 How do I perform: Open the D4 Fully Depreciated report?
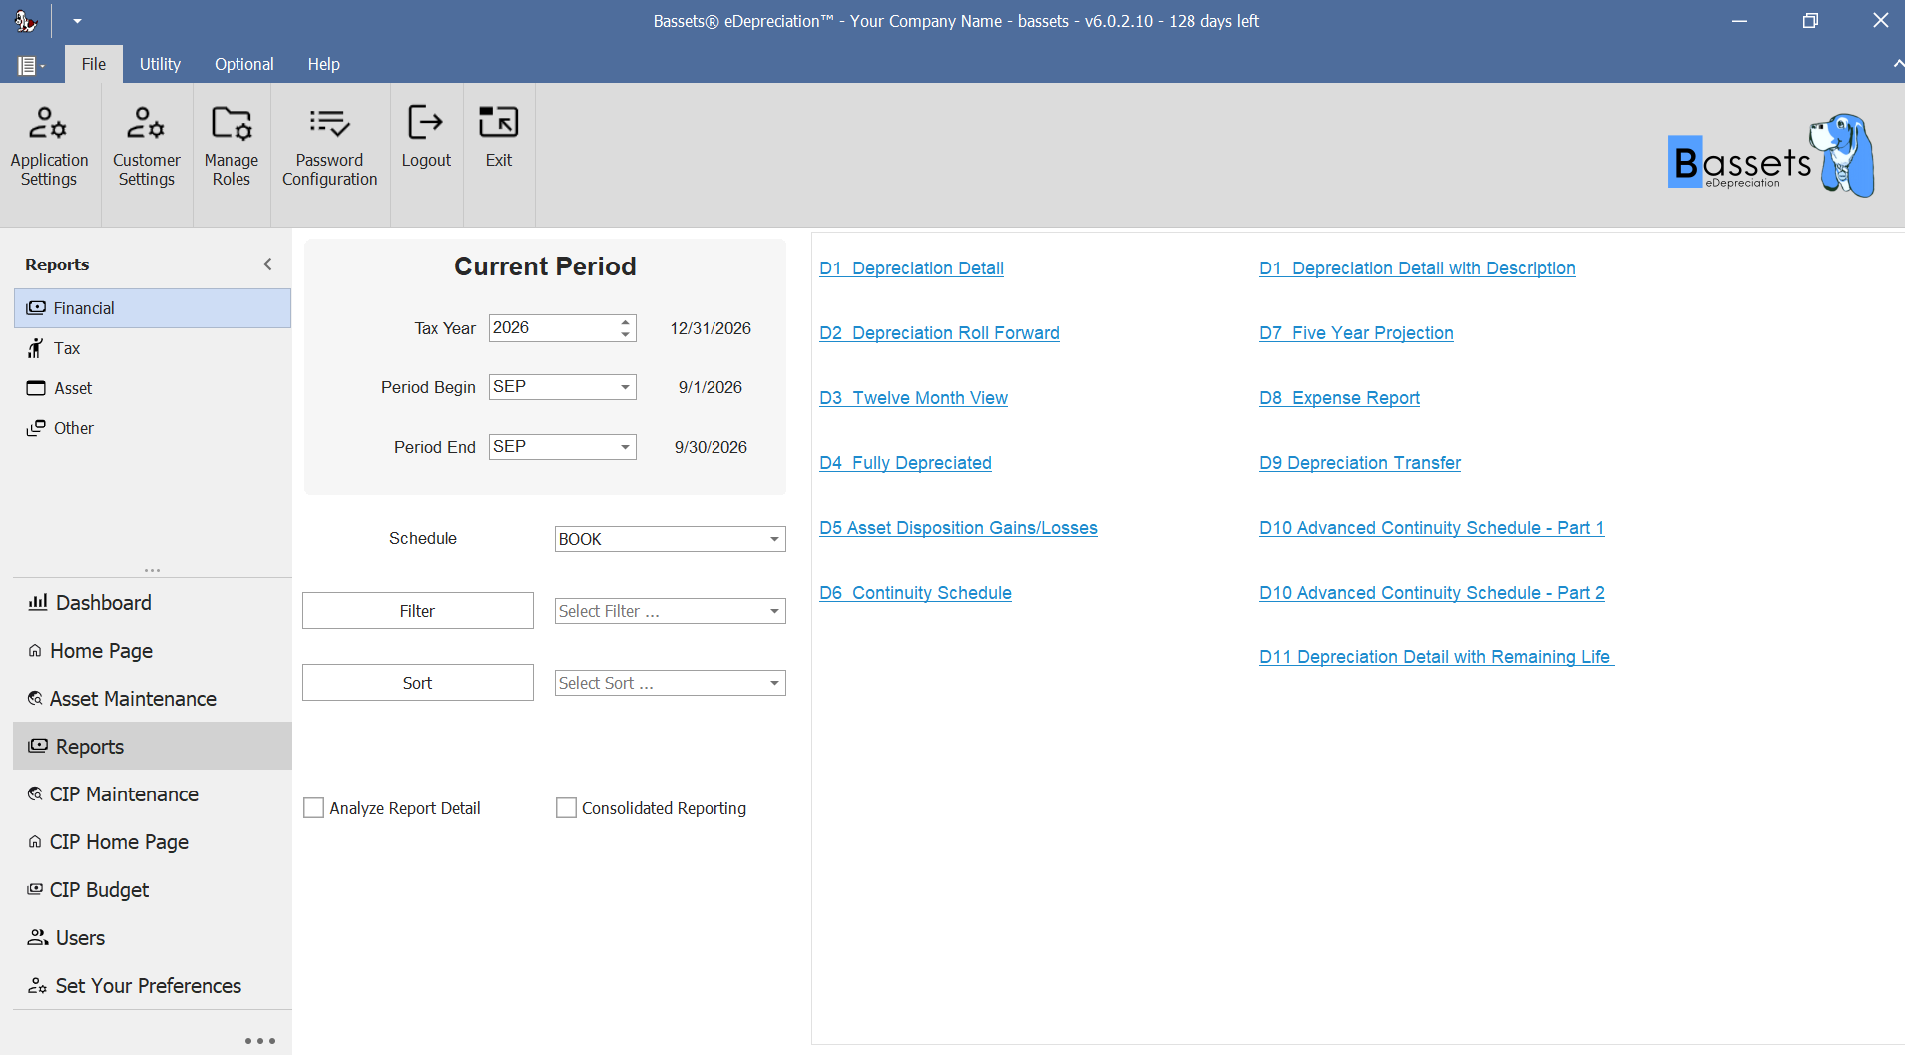tap(905, 463)
